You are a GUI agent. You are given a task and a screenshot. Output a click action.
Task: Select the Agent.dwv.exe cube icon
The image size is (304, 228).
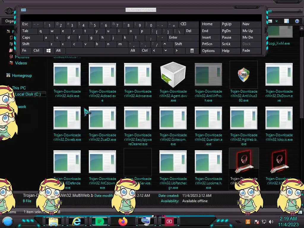(173, 75)
